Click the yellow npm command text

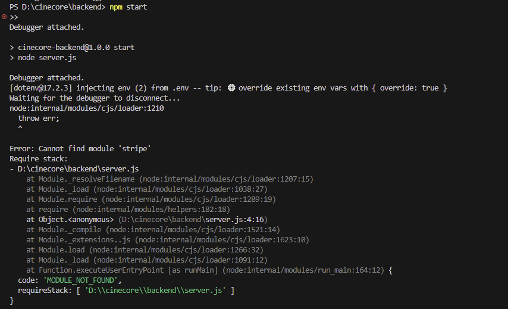coord(116,7)
